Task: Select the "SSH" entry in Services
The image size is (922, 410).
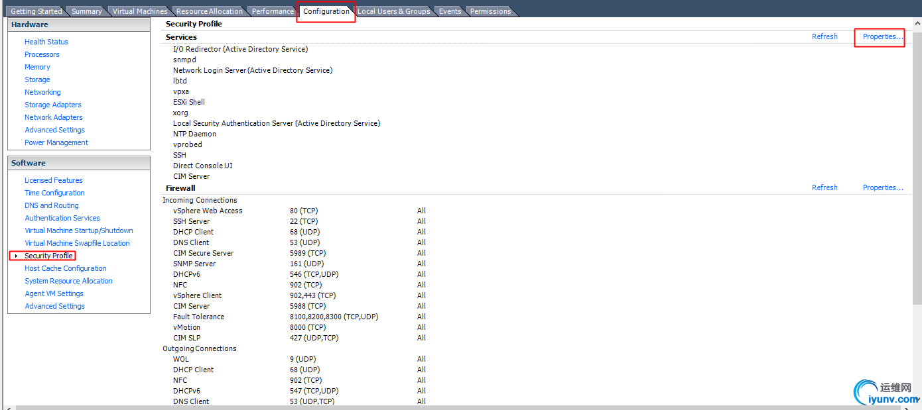Action: click(x=180, y=155)
